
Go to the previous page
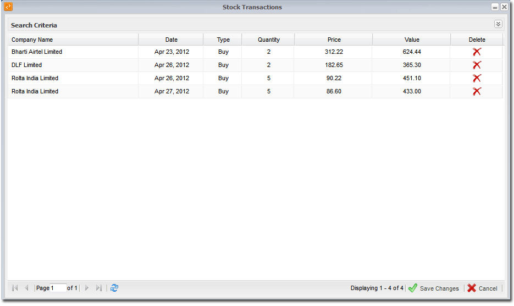[x=26, y=288]
